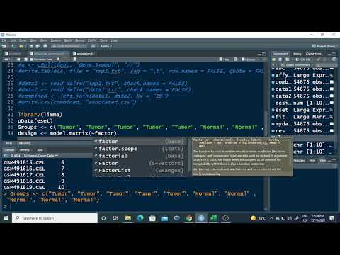Click the New File toolbar icon
This screenshot has width=340, height=255.
tap(4, 46)
